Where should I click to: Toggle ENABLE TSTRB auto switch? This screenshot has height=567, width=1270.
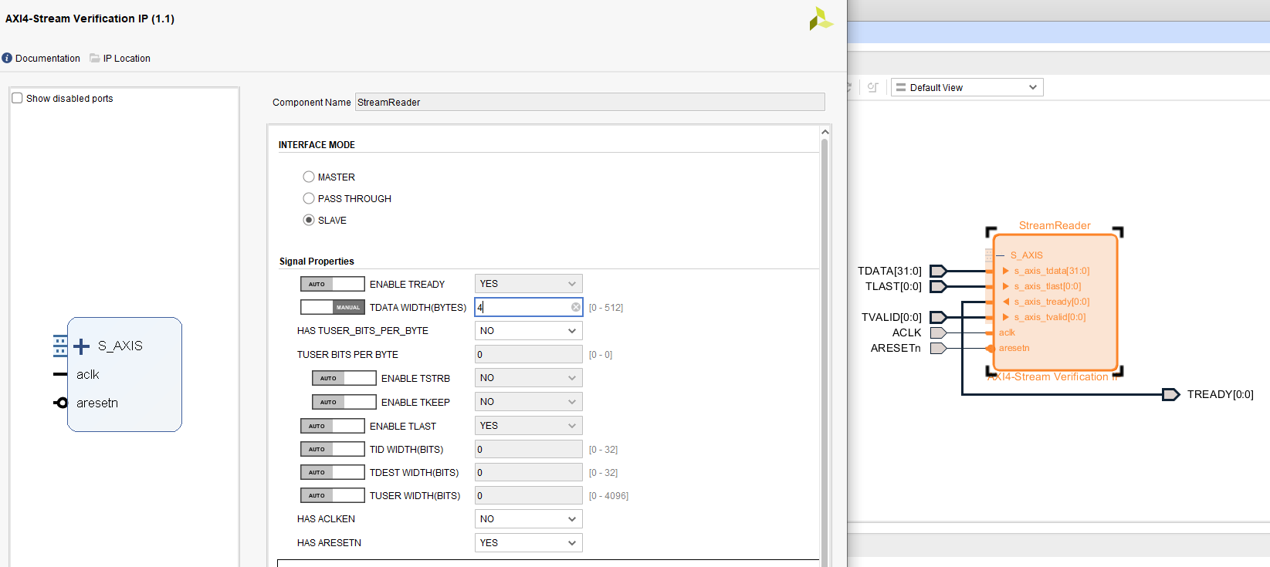344,378
